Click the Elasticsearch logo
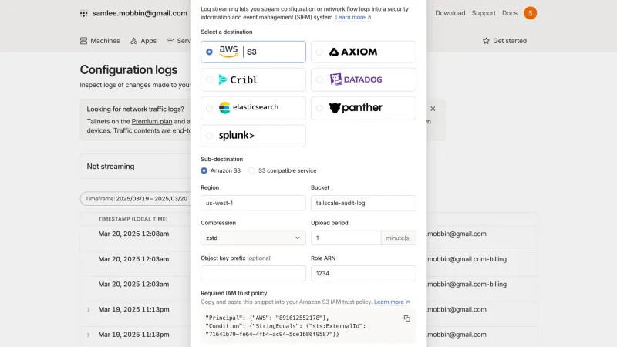617x347 pixels. tap(248, 107)
